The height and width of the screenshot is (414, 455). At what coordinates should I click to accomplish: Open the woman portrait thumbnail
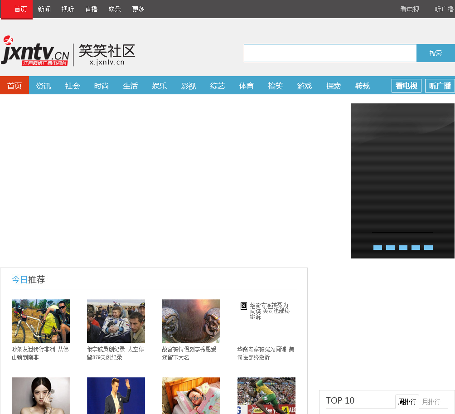pyautogui.click(x=41, y=395)
